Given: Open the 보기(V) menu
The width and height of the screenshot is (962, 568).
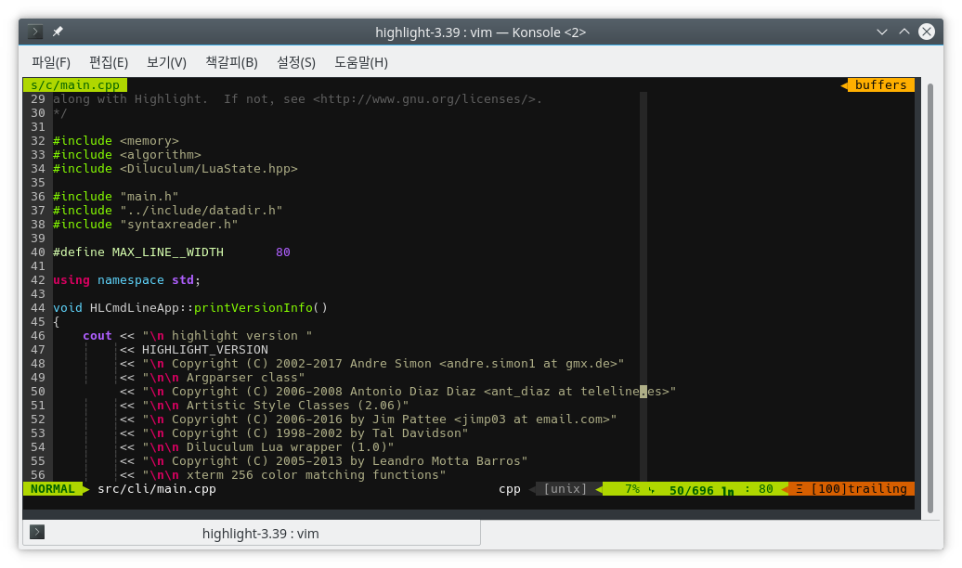Looking at the screenshot, I should (166, 62).
